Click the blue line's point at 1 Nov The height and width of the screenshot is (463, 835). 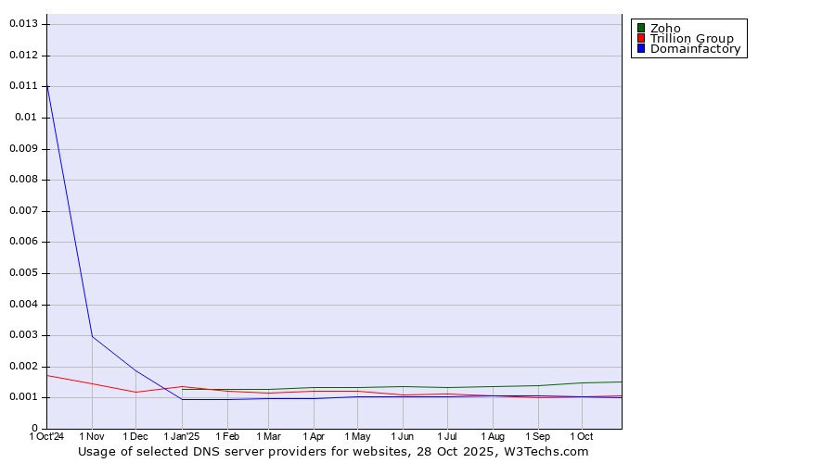click(x=92, y=336)
